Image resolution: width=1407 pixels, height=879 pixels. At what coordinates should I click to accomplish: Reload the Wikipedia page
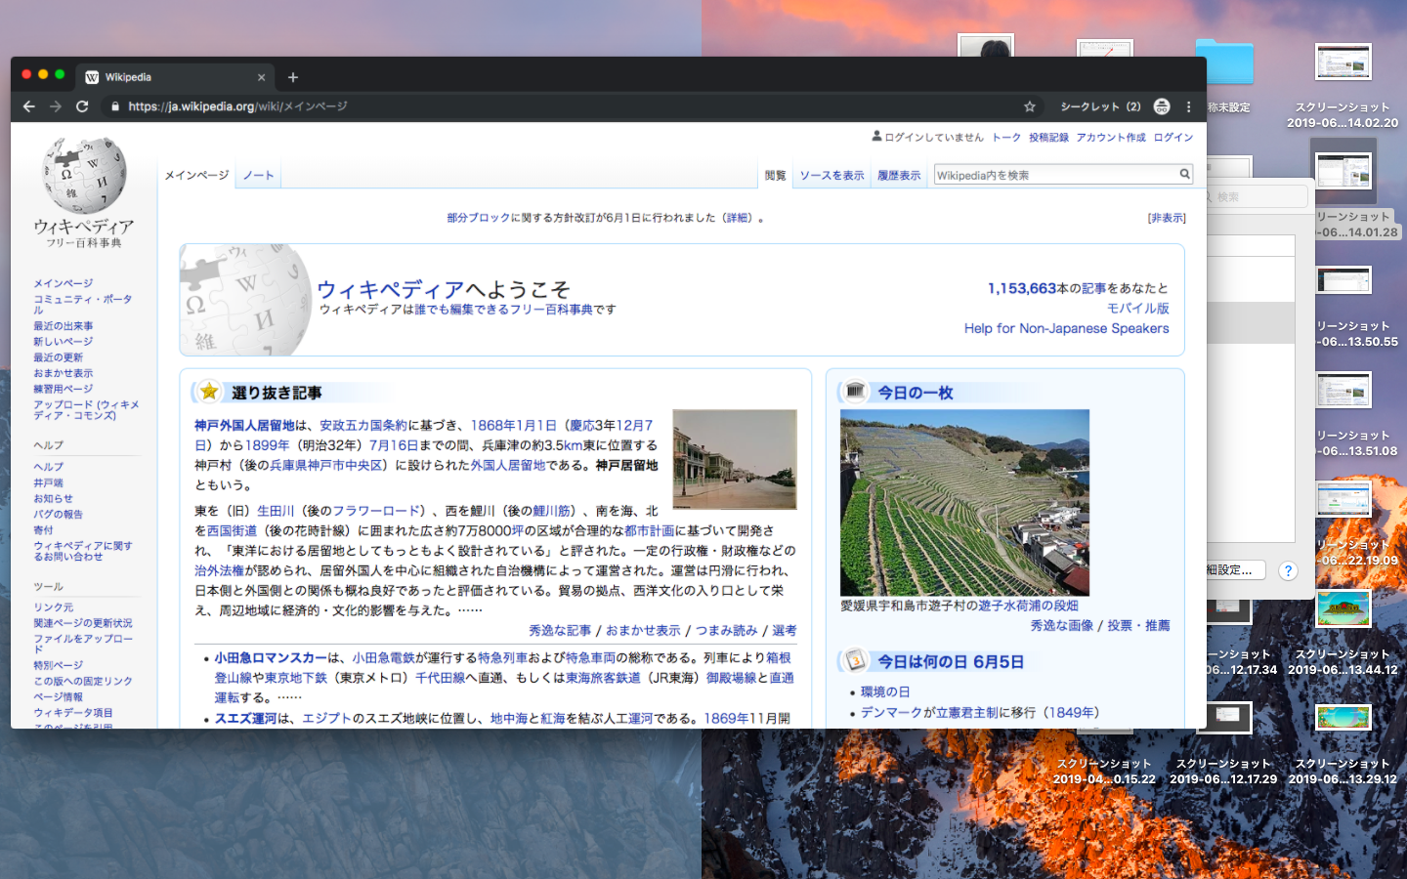[82, 106]
